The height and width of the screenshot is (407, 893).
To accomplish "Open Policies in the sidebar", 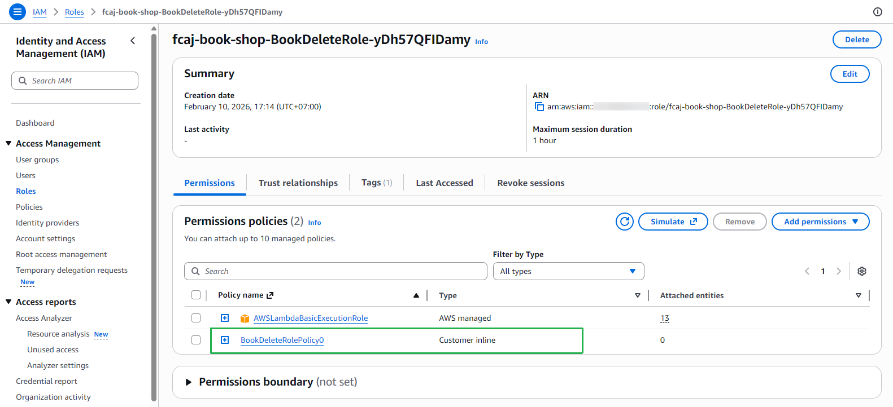I will (x=29, y=207).
